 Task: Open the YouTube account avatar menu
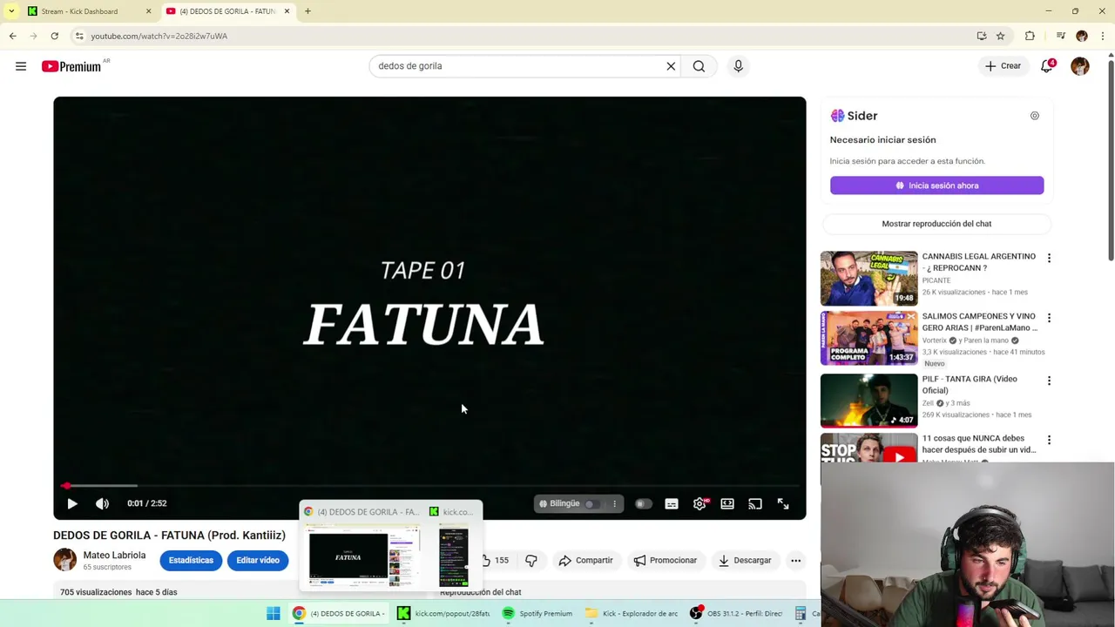click(x=1080, y=66)
